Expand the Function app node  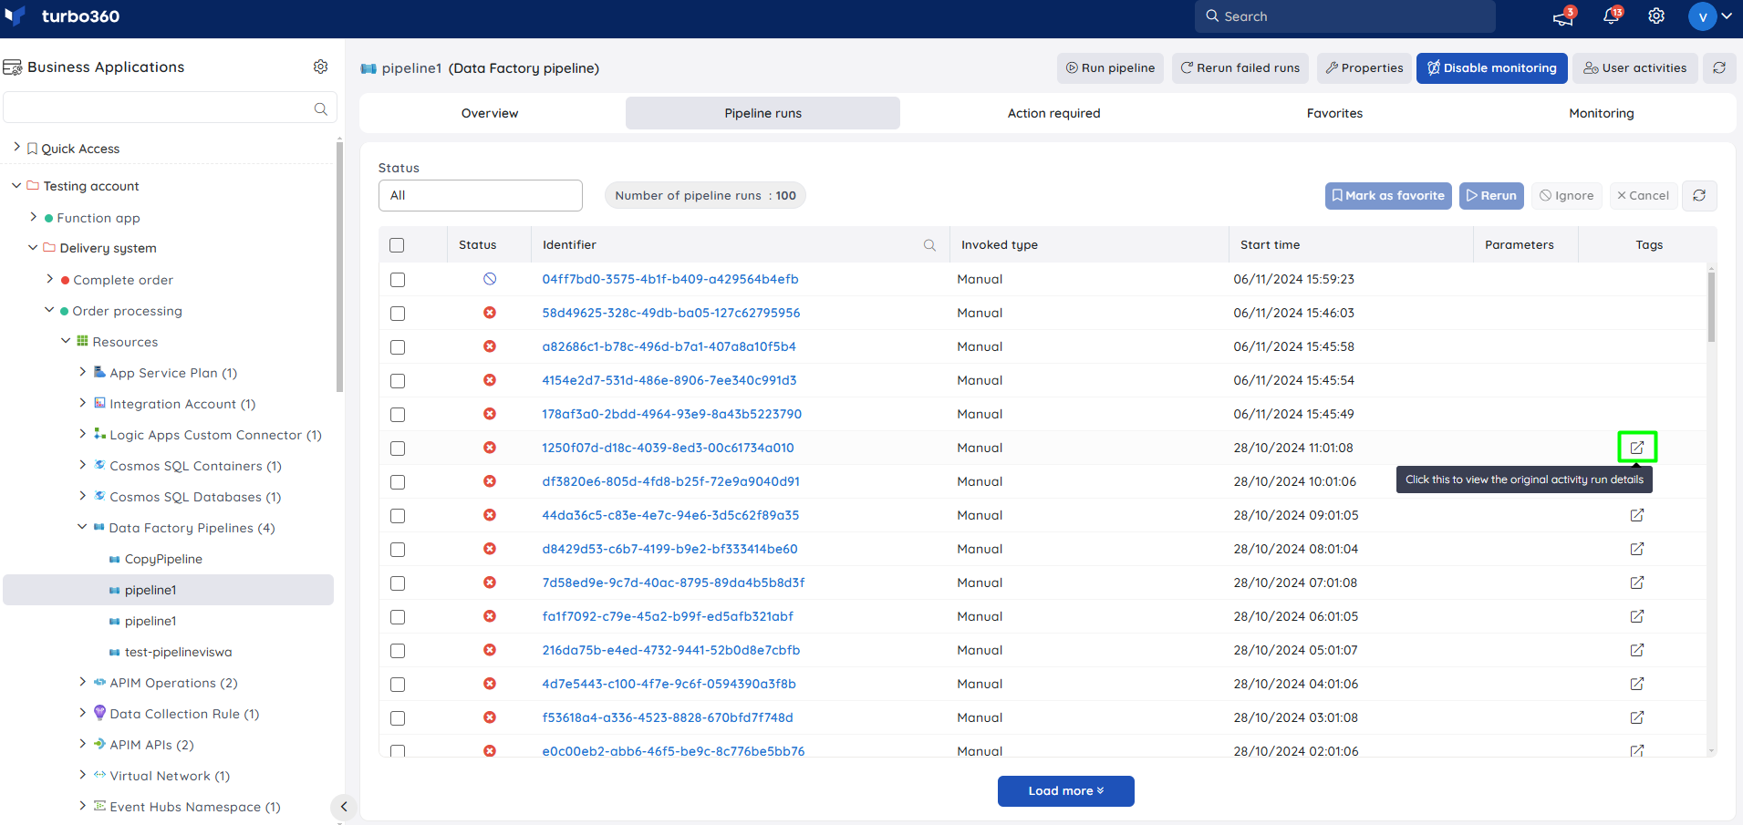coord(34,217)
